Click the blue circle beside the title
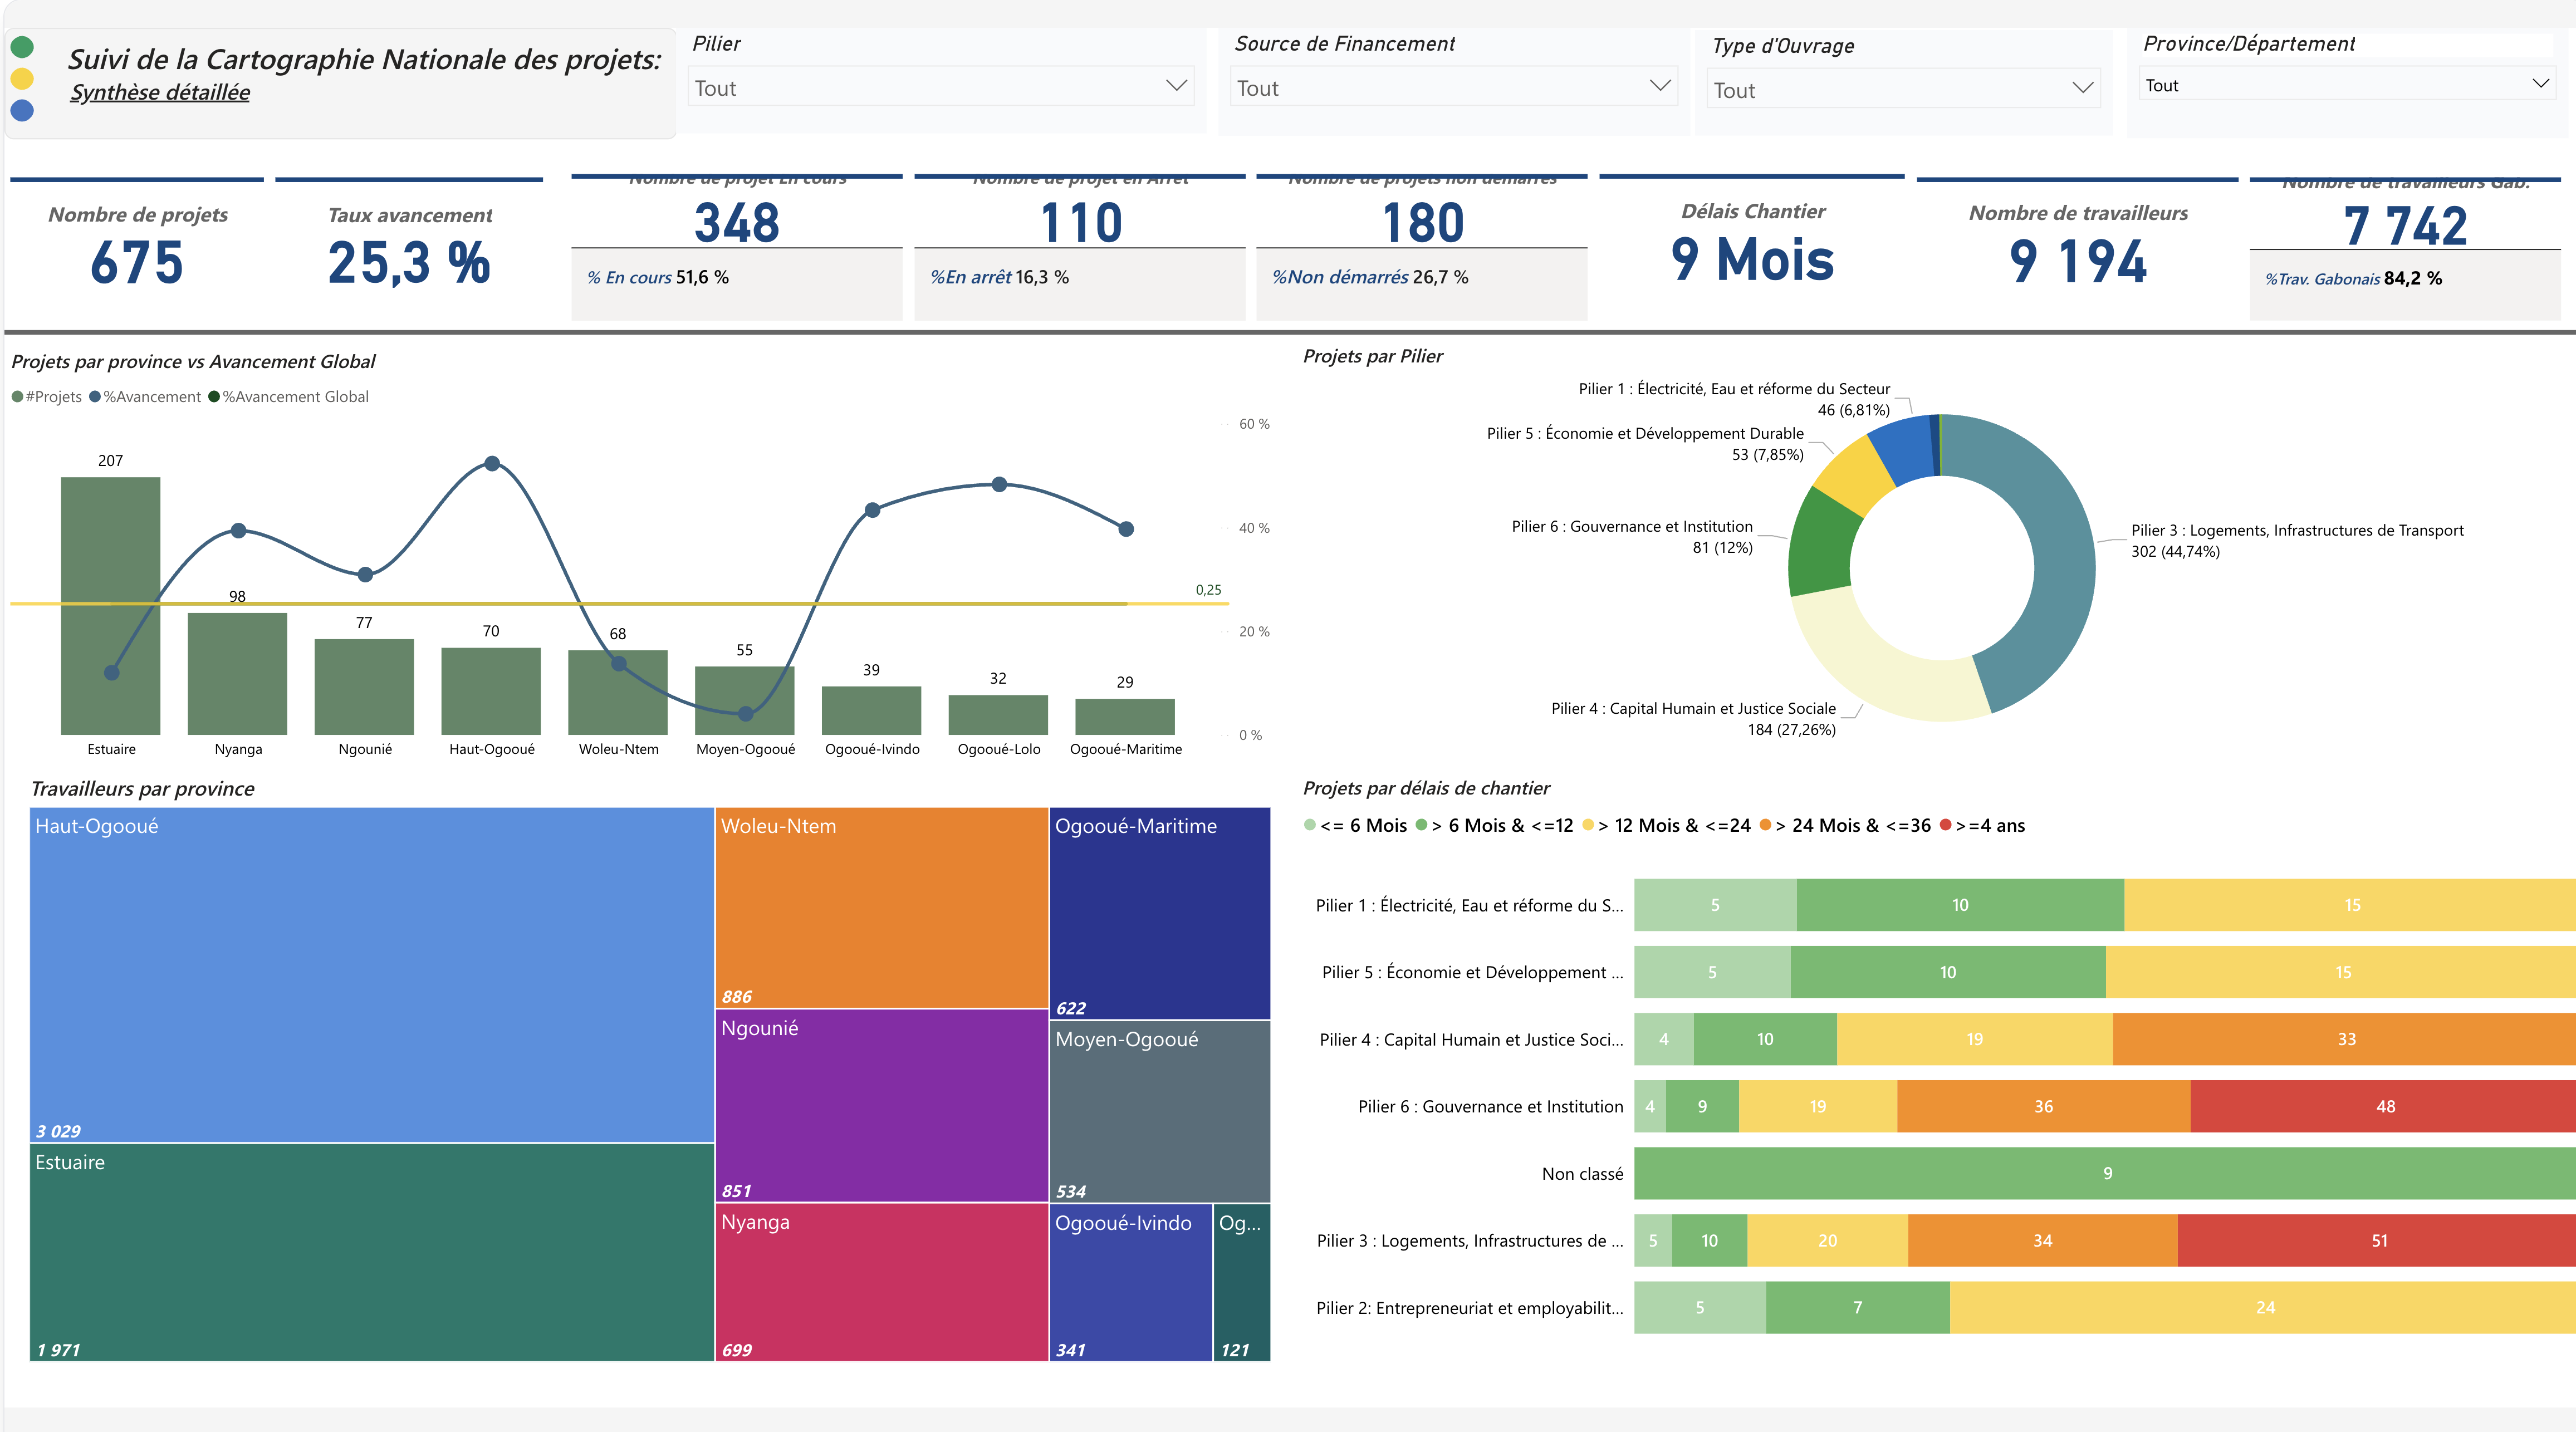This screenshot has width=2576, height=1432. click(22, 111)
